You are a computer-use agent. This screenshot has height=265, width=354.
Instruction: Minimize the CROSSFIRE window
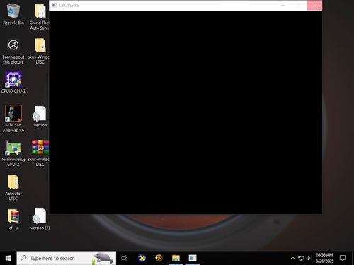click(x=282, y=5)
